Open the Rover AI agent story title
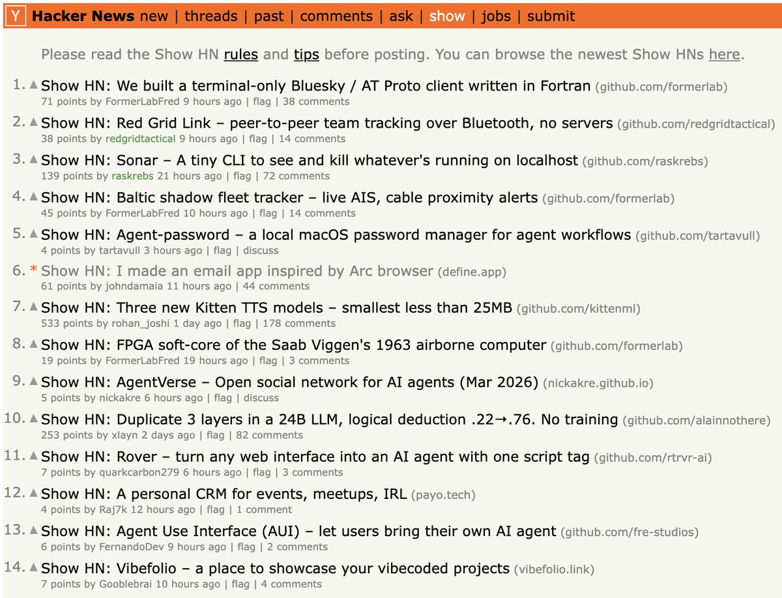The width and height of the screenshot is (782, 598). click(x=315, y=457)
